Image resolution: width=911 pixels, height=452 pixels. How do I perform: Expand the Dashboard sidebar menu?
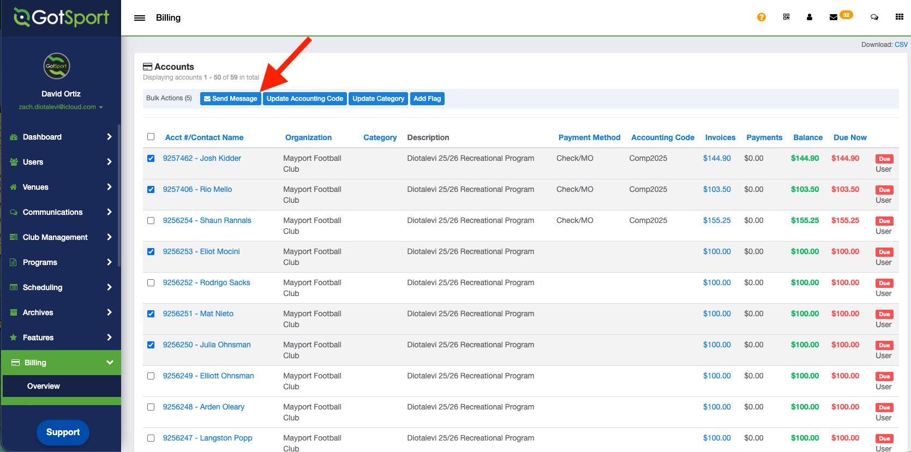61,137
